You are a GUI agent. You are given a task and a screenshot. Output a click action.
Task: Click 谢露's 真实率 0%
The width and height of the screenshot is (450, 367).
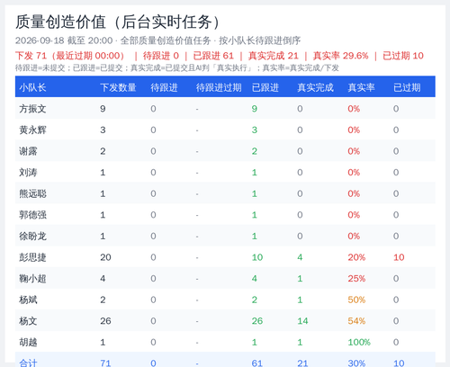coord(354,151)
